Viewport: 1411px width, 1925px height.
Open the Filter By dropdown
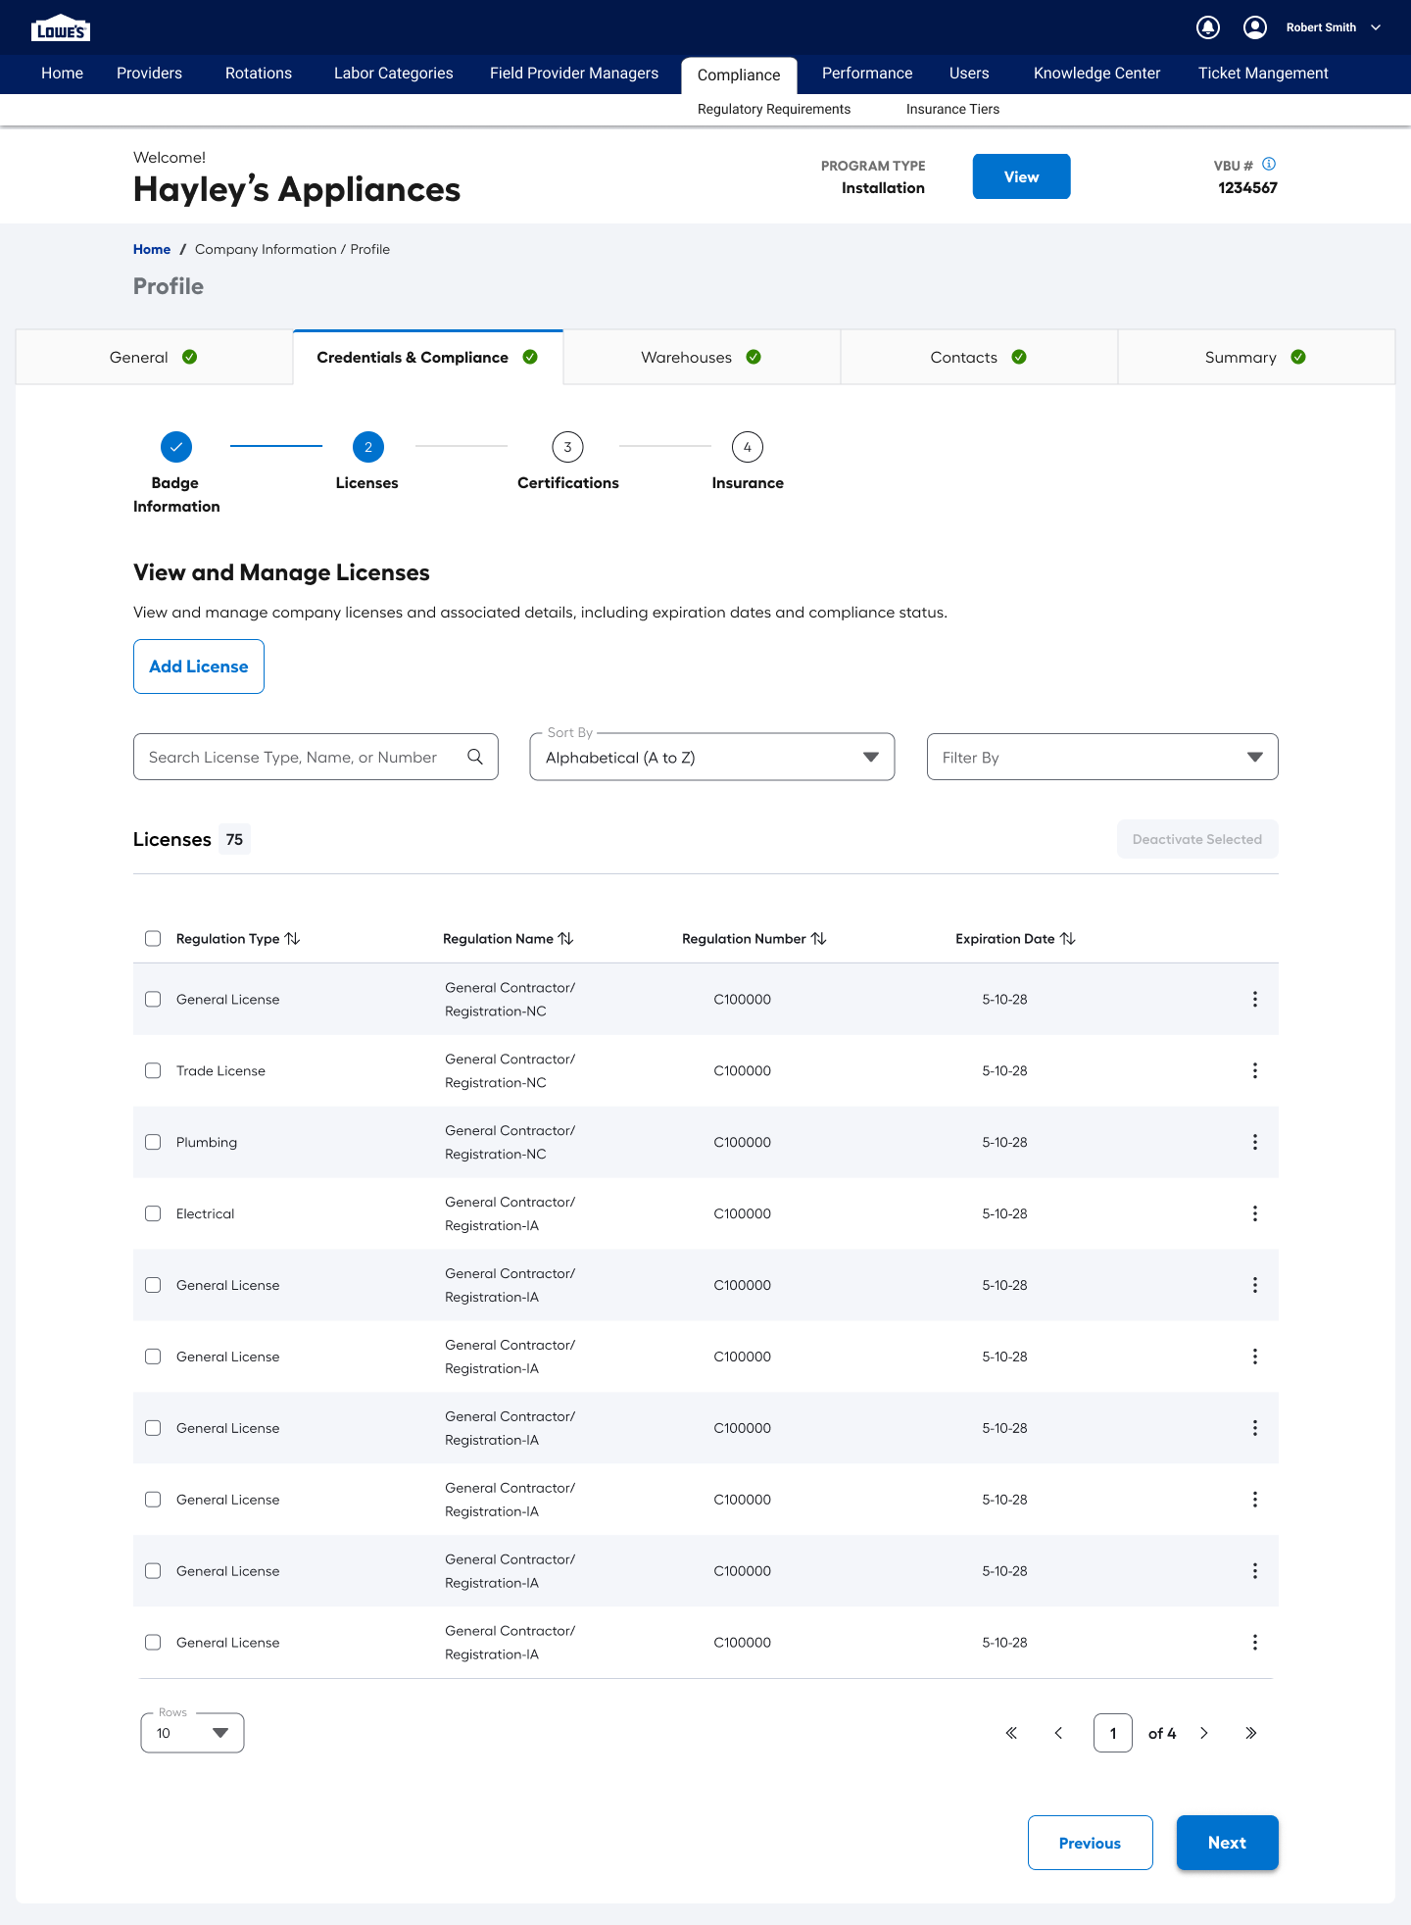pos(1102,757)
